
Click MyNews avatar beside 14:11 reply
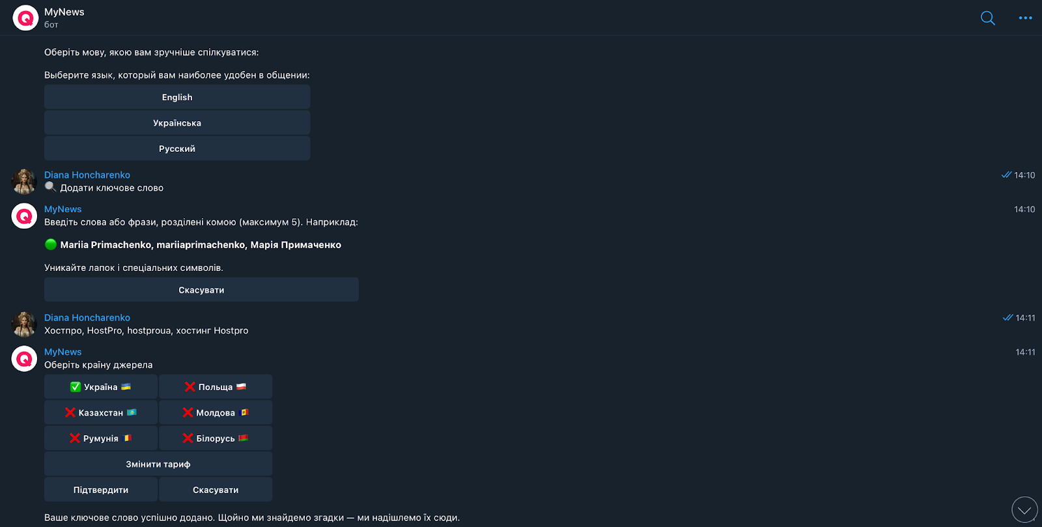pyautogui.click(x=24, y=359)
